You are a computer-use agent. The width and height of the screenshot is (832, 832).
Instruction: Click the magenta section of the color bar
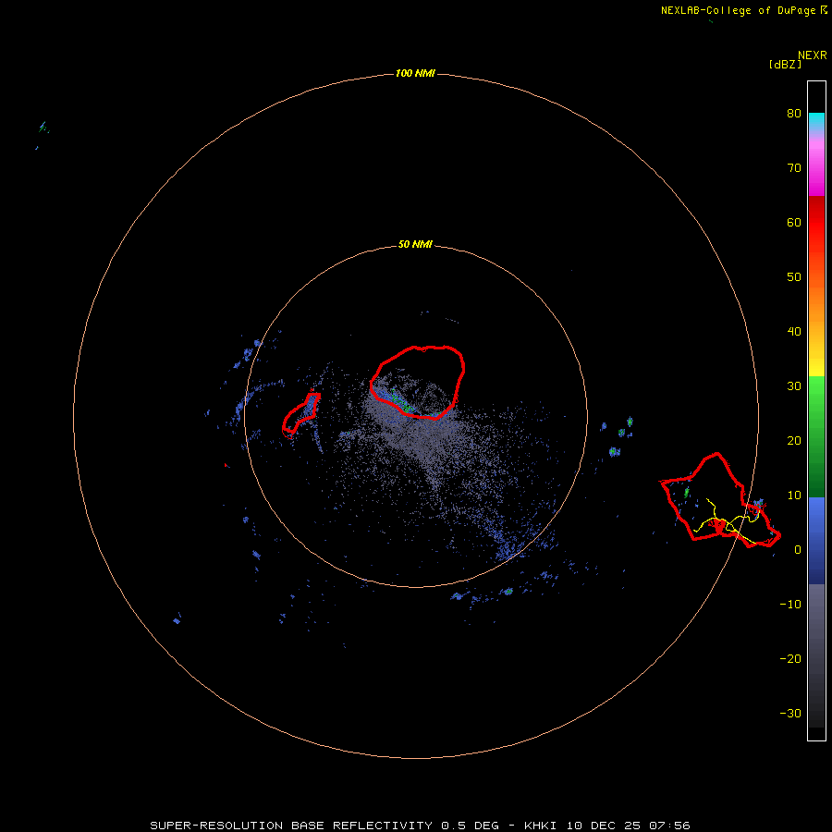tap(816, 167)
